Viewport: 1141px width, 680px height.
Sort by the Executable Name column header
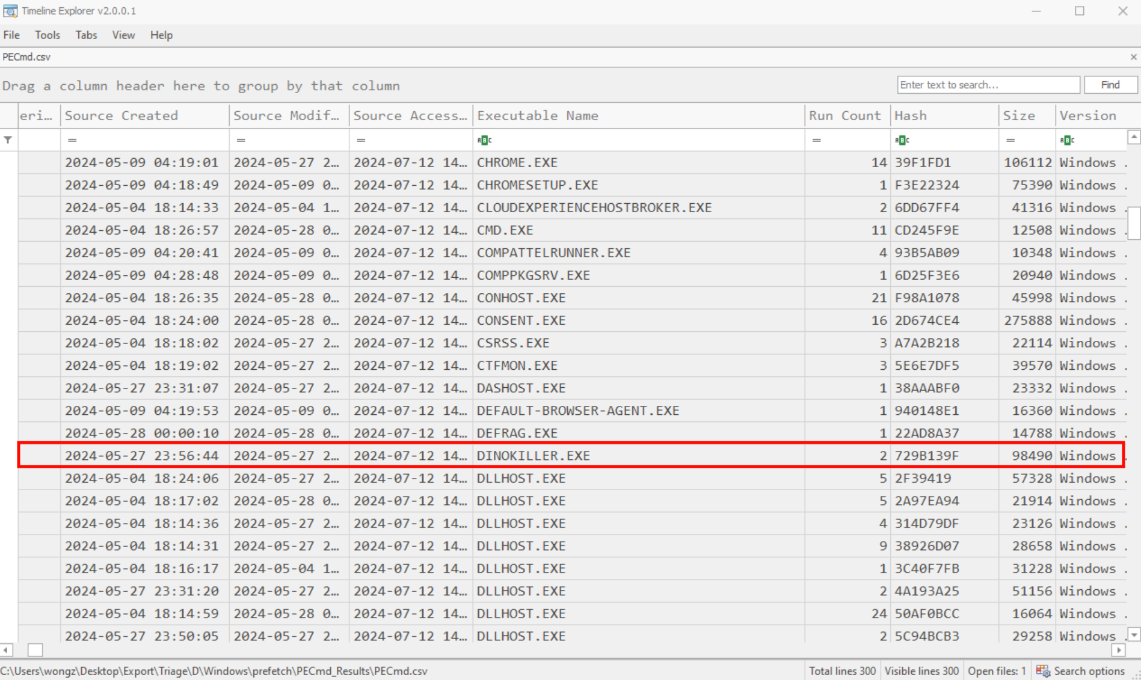point(638,115)
